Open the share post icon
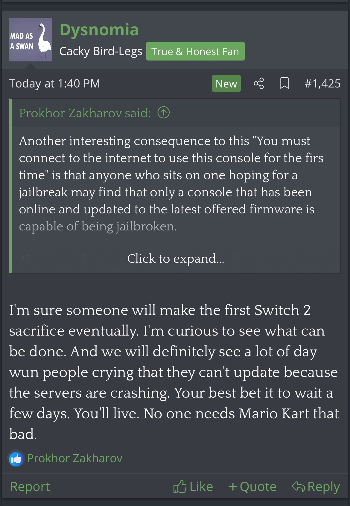 coord(259,83)
